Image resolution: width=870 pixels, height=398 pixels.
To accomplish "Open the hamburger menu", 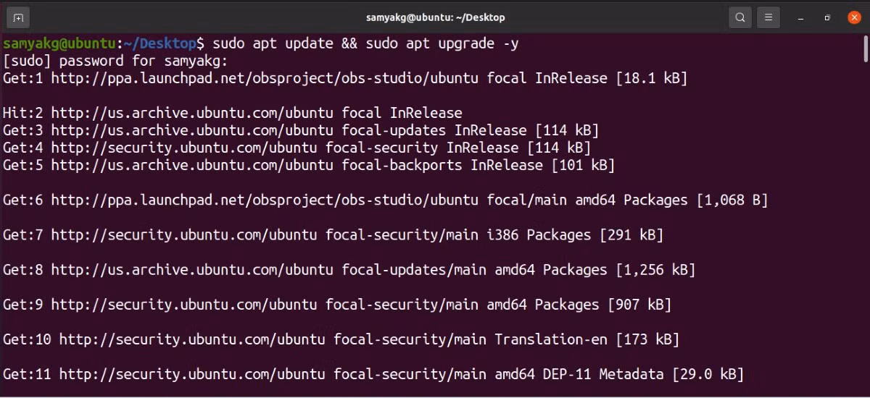I will pos(769,17).
